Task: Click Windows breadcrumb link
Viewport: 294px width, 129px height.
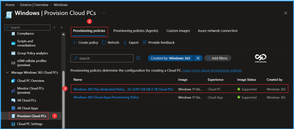Action: click(x=61, y=5)
